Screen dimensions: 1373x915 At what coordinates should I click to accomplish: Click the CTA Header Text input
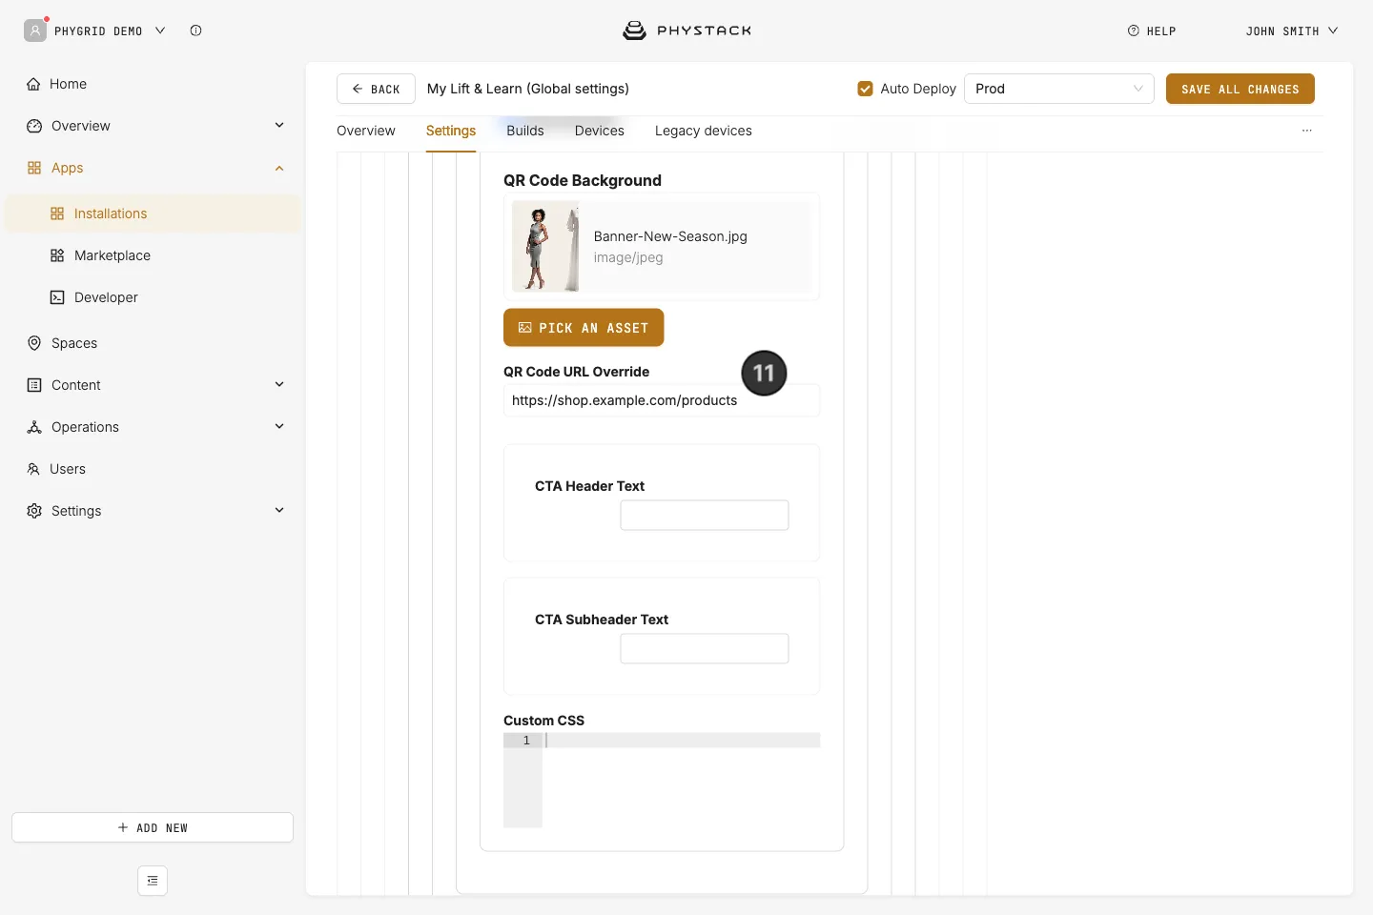(705, 516)
